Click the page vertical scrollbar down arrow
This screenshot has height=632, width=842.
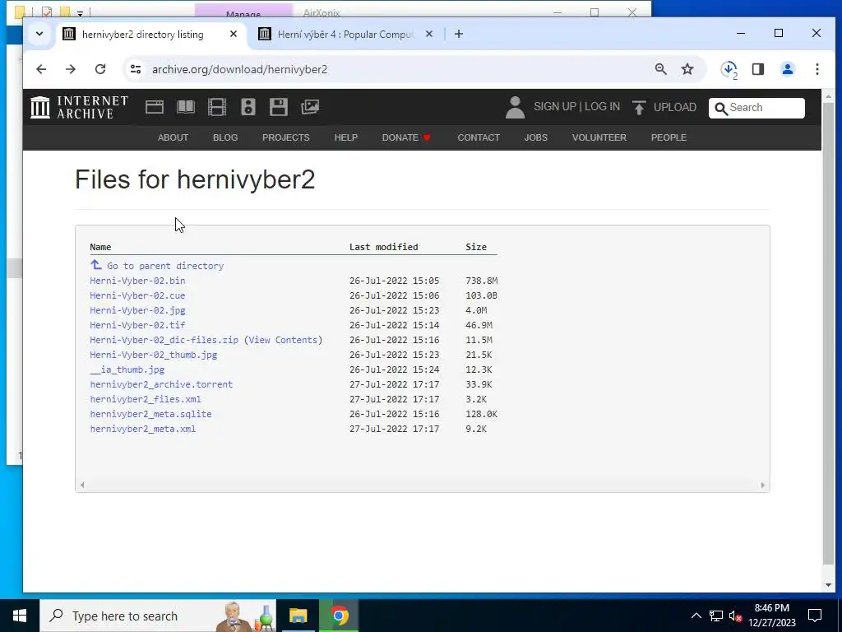tap(828, 585)
